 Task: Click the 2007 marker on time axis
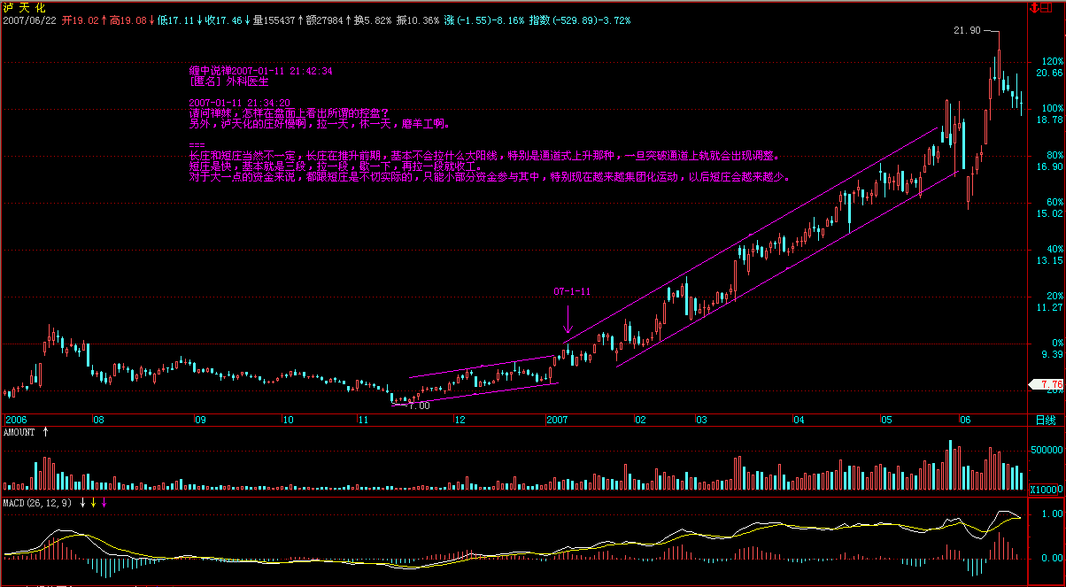[x=558, y=419]
